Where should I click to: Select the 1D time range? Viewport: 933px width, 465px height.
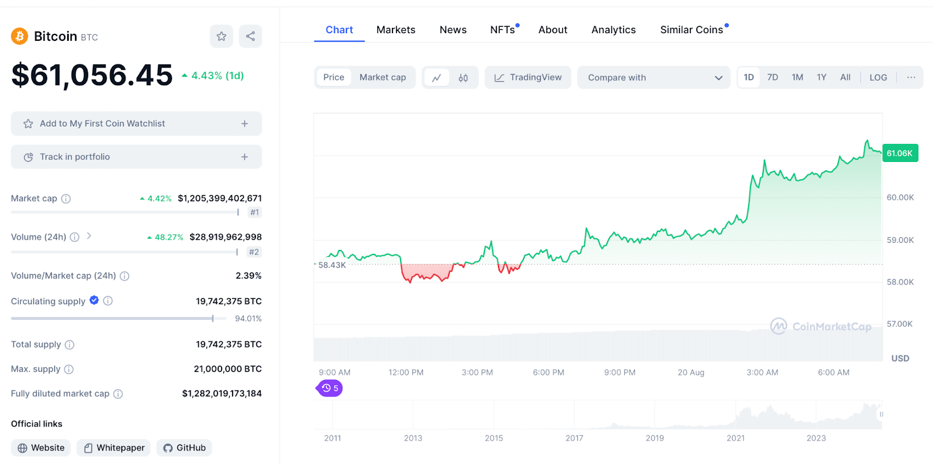(x=749, y=77)
